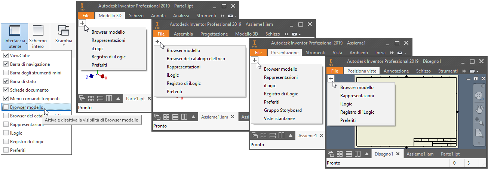Uncheck Barra di stato checkbox

tap(6, 81)
